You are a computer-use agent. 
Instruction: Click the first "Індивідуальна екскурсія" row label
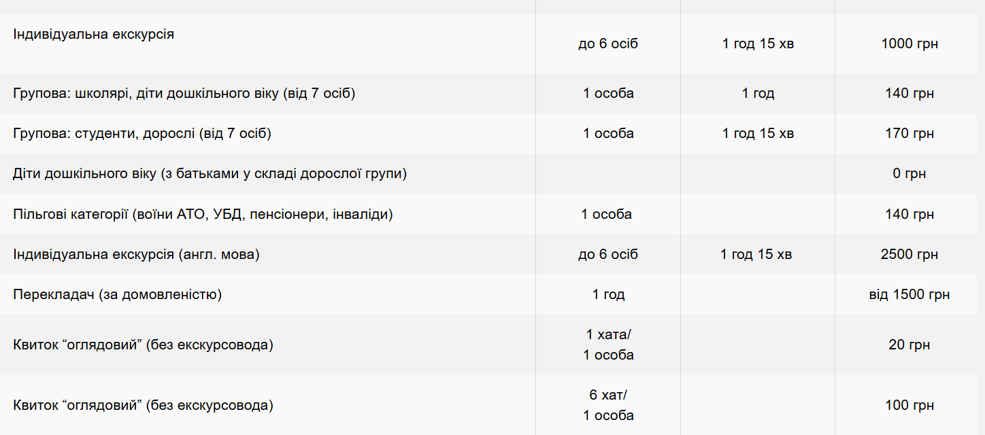[93, 34]
